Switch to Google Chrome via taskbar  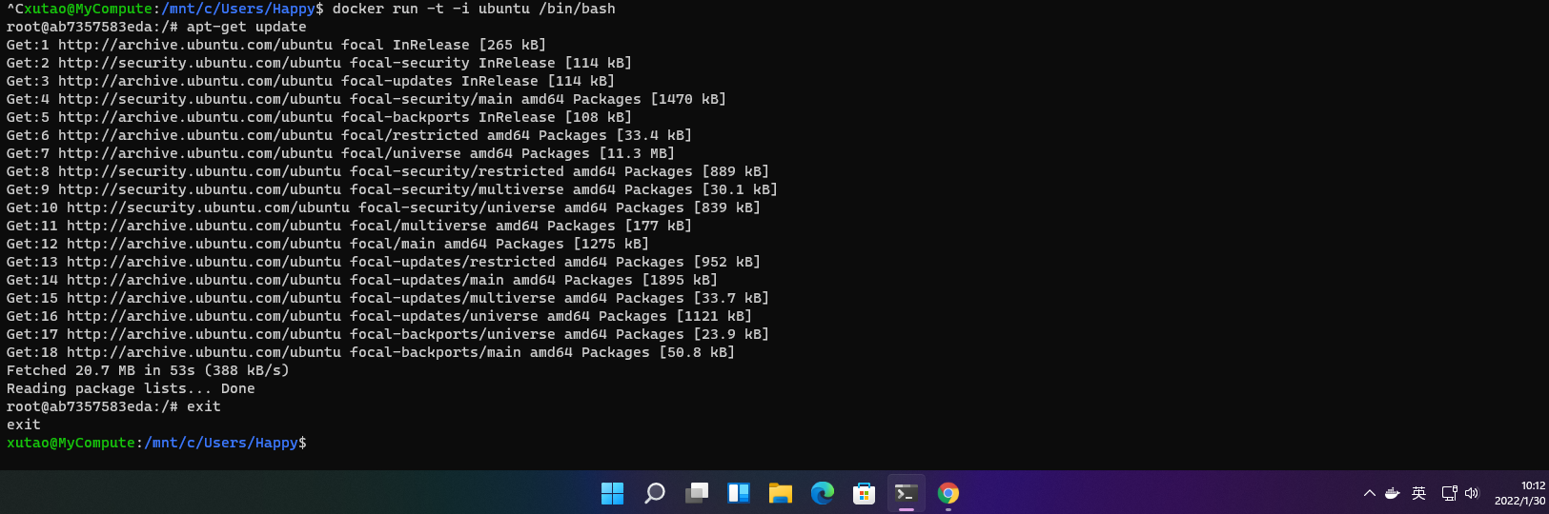(x=948, y=493)
